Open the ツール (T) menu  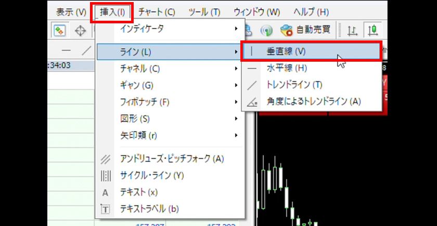tap(204, 12)
